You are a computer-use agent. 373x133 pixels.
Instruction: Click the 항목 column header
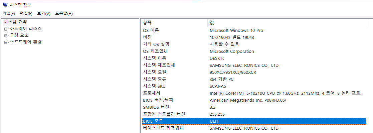175,23
